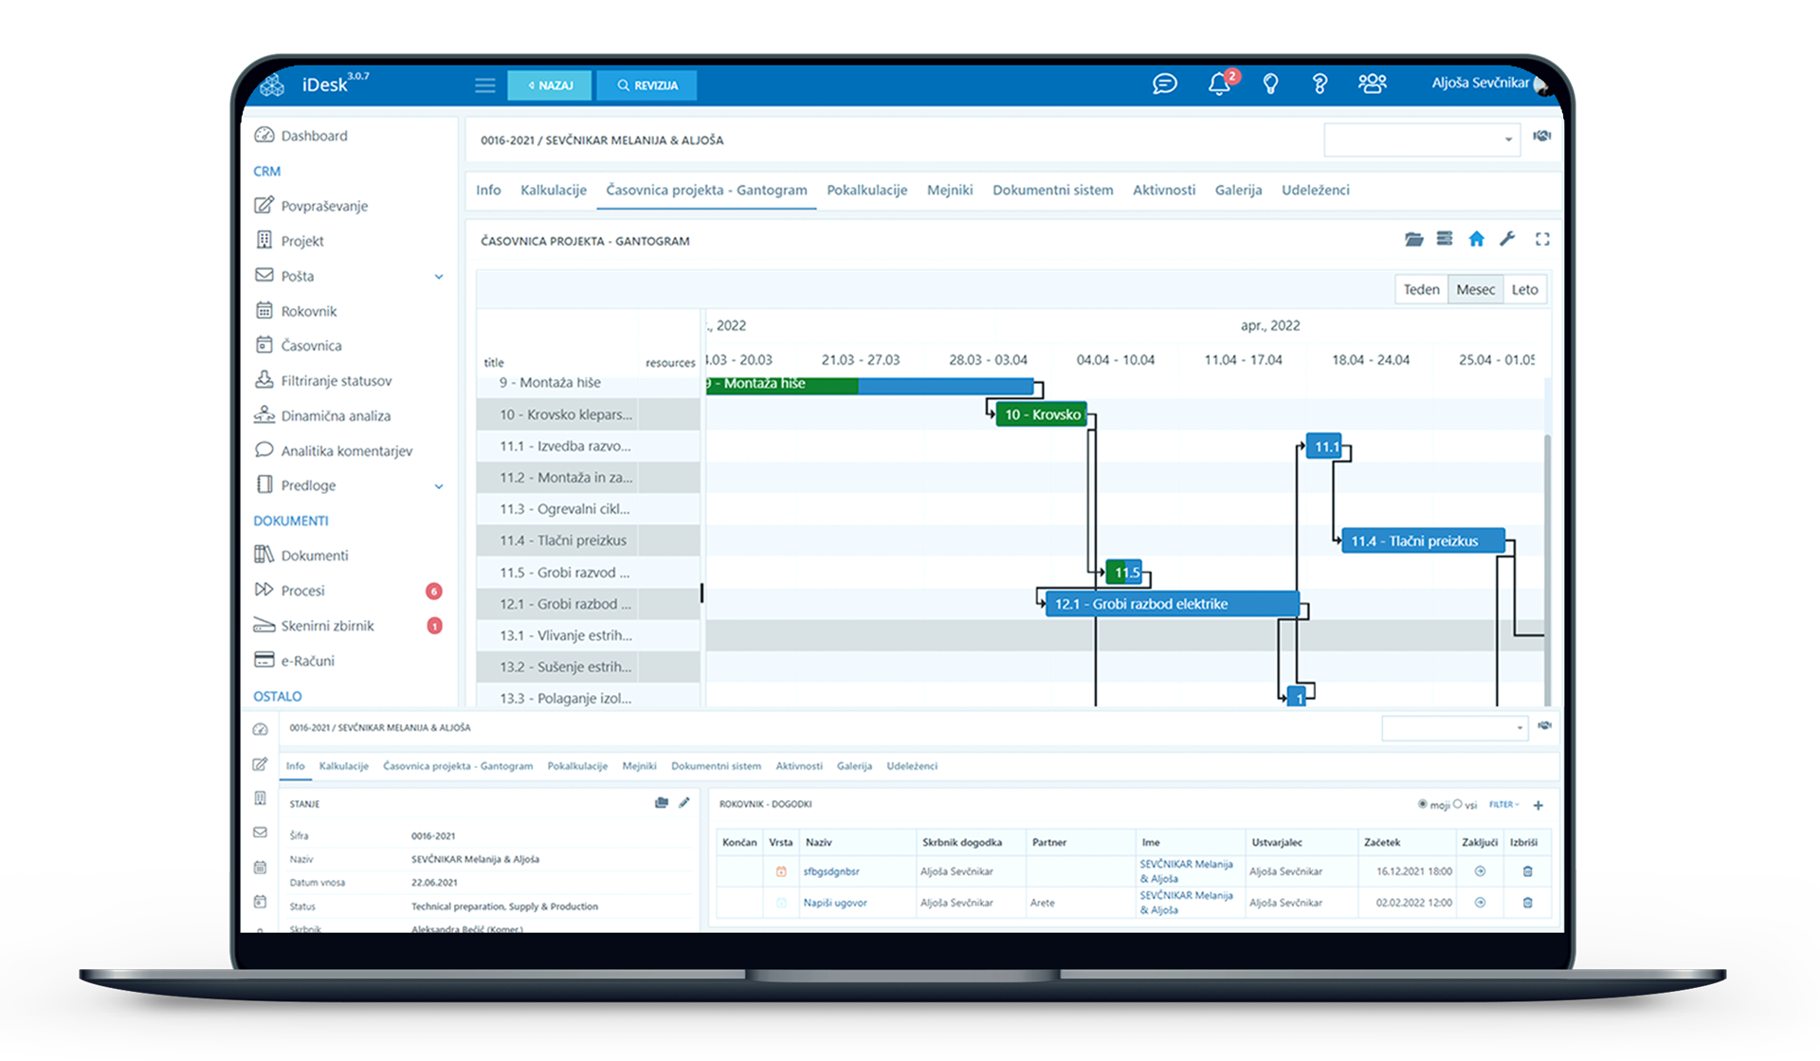Image resolution: width=1820 pixels, height=1061 pixels.
Task: Delete the 'Napiši ugovor' event
Action: (x=1527, y=903)
